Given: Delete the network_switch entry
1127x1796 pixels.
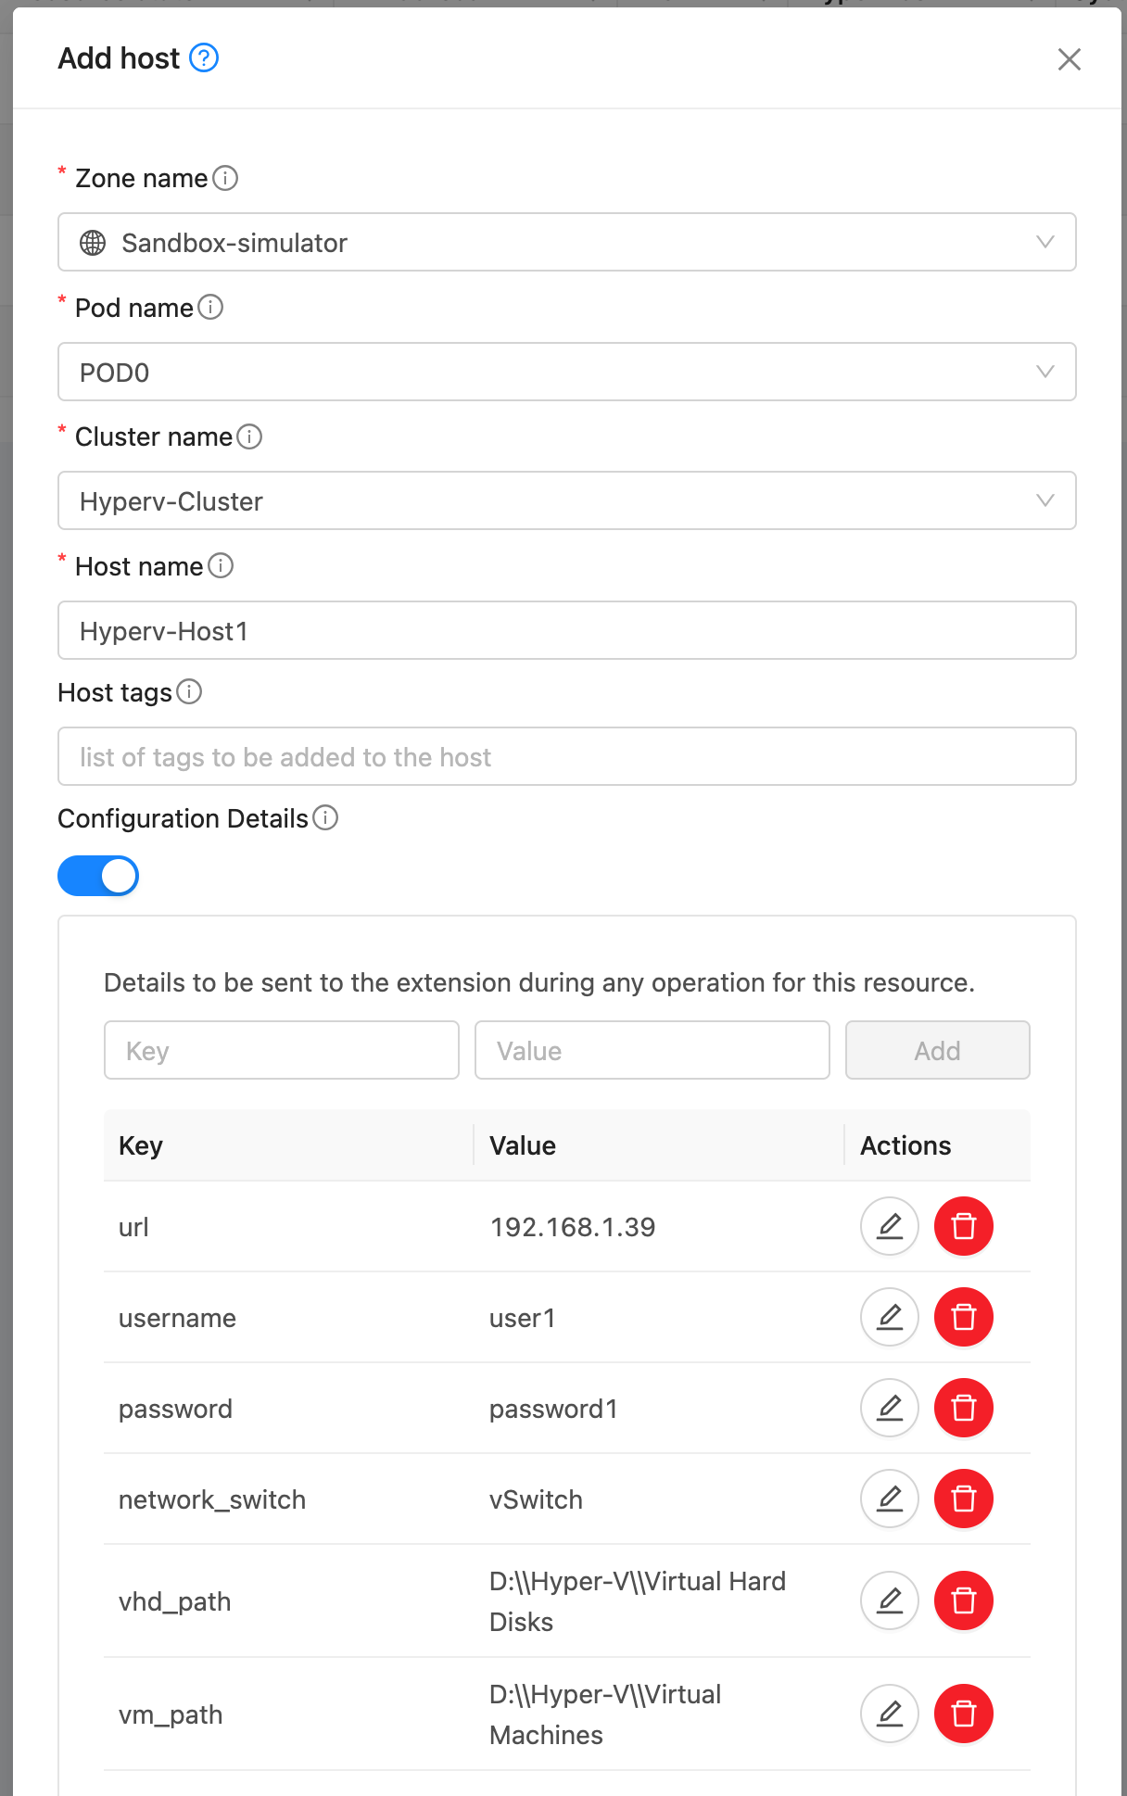Looking at the screenshot, I should tap(963, 1499).
